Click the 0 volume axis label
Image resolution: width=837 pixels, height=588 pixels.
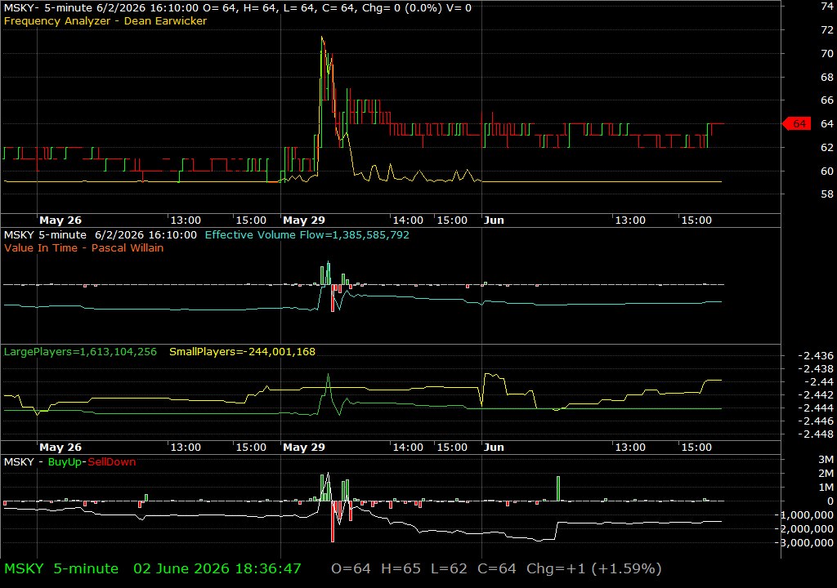pyautogui.click(x=830, y=501)
